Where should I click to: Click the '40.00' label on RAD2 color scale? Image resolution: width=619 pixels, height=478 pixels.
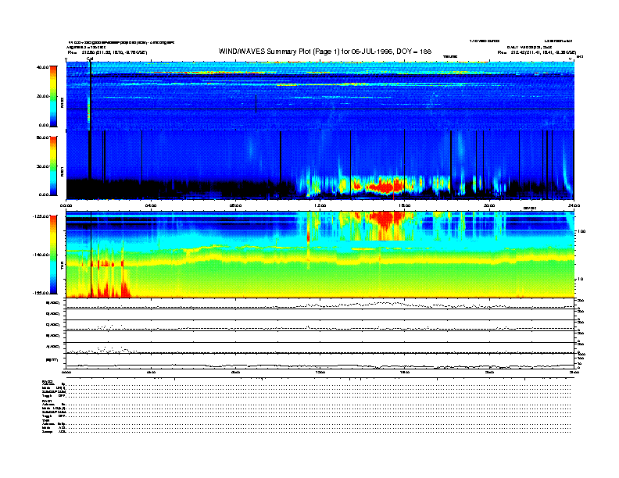[43, 67]
